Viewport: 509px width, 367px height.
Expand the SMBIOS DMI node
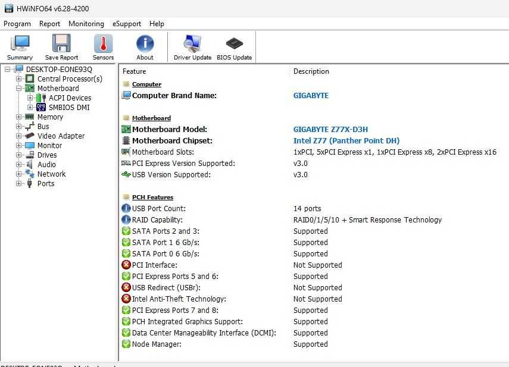tap(30, 107)
